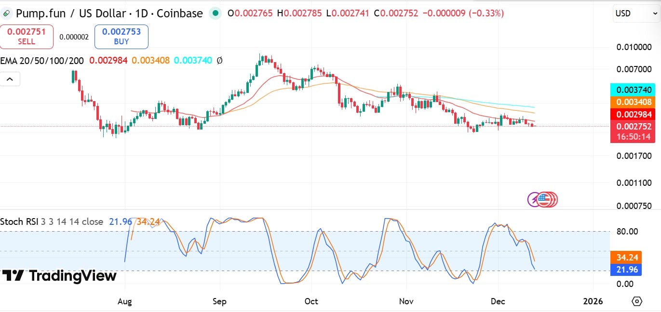661x312 pixels.
Task: Click the green market status dot beside Coinbase
Action: pyautogui.click(x=215, y=14)
